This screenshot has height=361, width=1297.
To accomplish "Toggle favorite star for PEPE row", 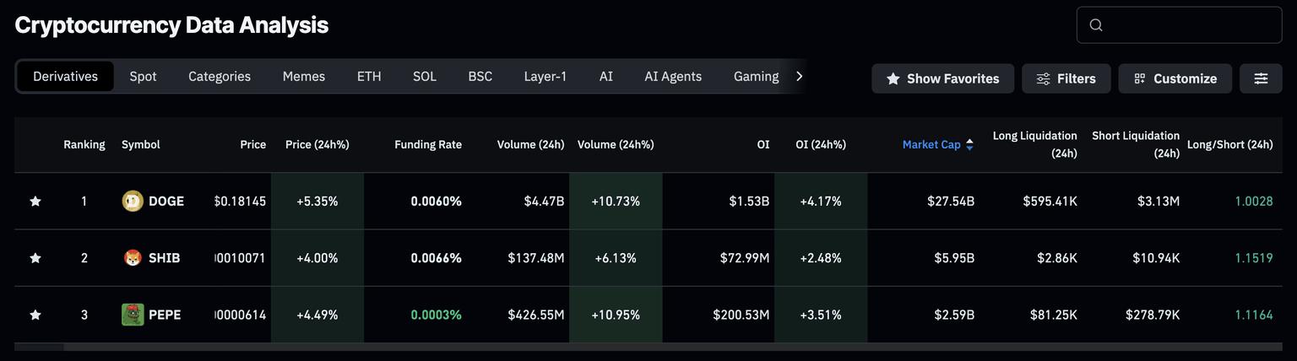I will click(35, 315).
